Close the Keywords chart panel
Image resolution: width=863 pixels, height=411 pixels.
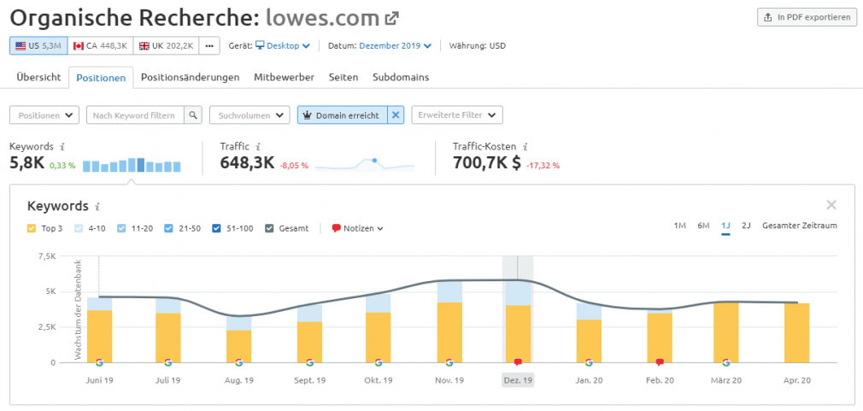(831, 205)
